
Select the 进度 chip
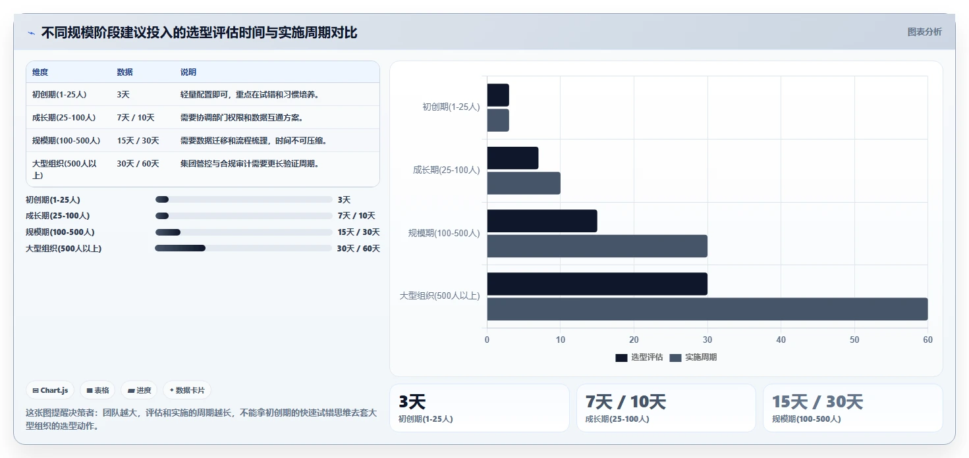pos(139,390)
